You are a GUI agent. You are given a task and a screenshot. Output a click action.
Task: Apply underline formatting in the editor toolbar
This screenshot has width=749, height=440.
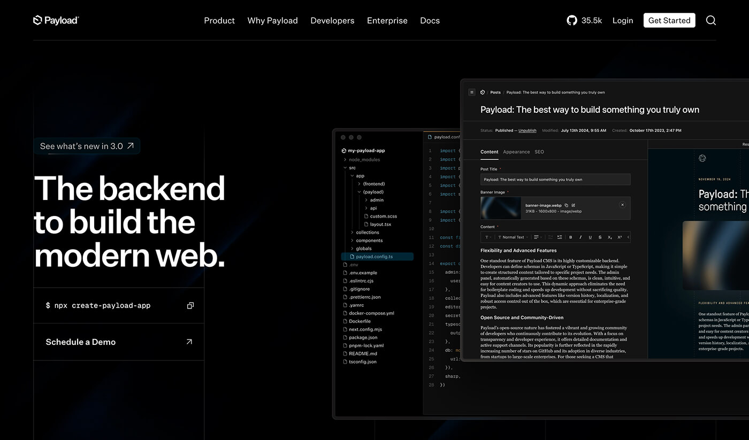pyautogui.click(x=590, y=237)
